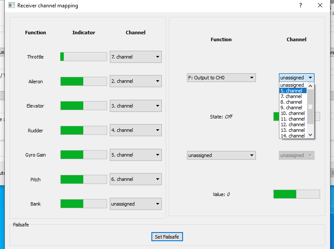Click the help question mark button
Screen dimensions: 334x249
300,6
